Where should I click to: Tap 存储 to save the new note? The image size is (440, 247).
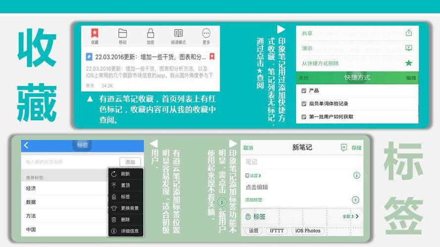click(356, 148)
